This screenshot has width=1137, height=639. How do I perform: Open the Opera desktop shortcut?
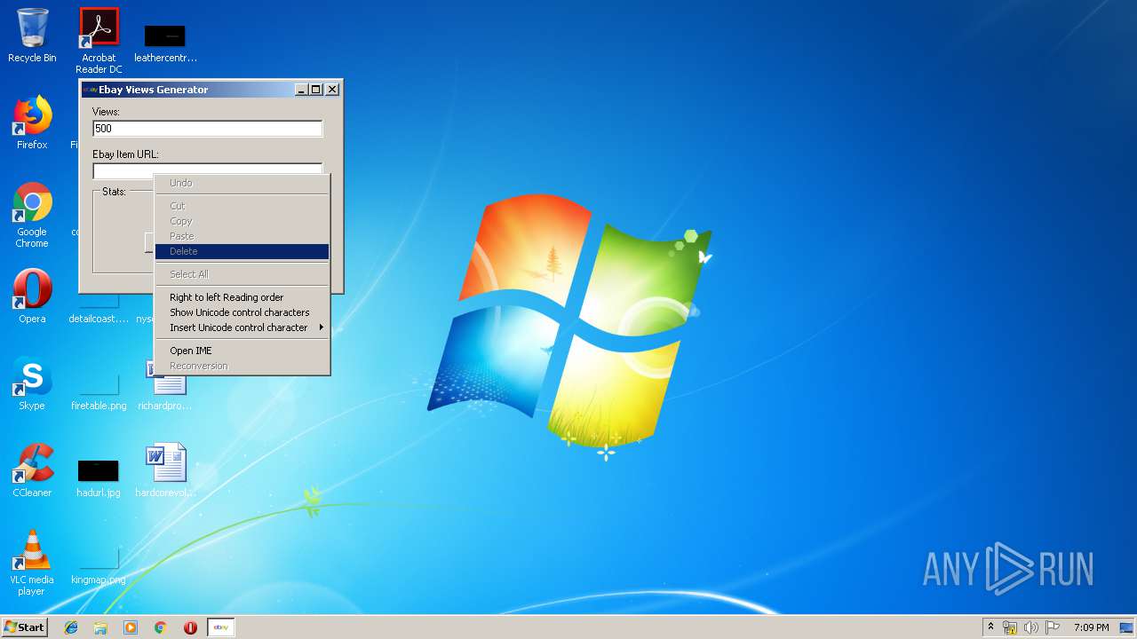[32, 296]
